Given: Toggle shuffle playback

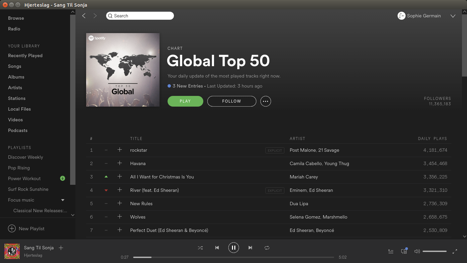Looking at the screenshot, I should pyautogui.click(x=200, y=248).
